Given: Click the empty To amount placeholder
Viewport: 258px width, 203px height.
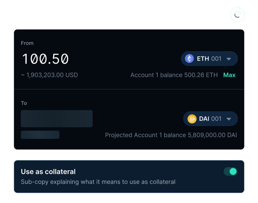Looking at the screenshot, I should (57, 118).
